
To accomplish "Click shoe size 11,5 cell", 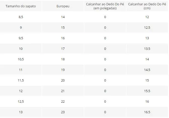I will pyautogui.click(x=21, y=81).
